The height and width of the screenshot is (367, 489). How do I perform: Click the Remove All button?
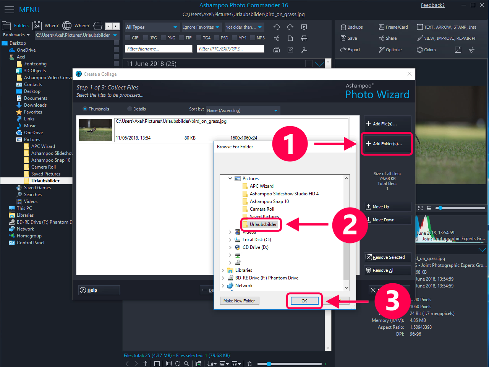pyautogui.click(x=387, y=270)
